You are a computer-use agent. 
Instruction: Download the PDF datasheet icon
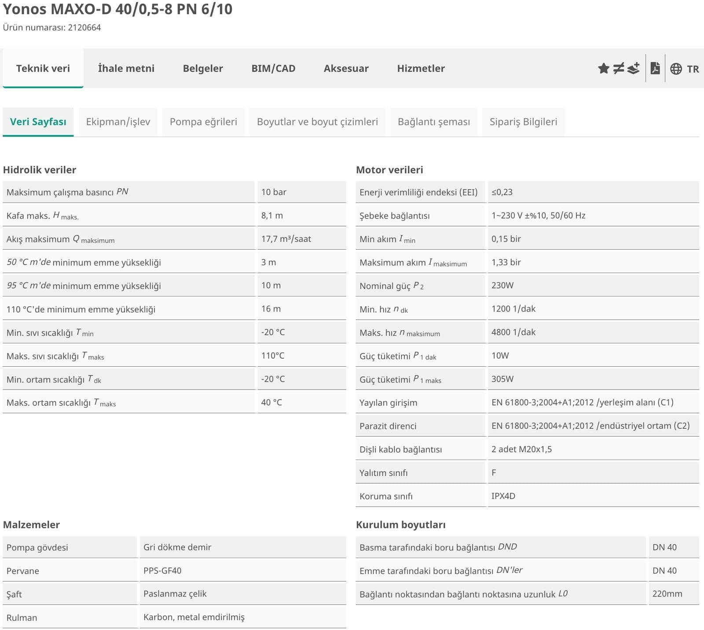655,69
